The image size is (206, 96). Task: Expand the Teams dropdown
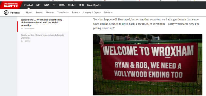tap(76, 13)
